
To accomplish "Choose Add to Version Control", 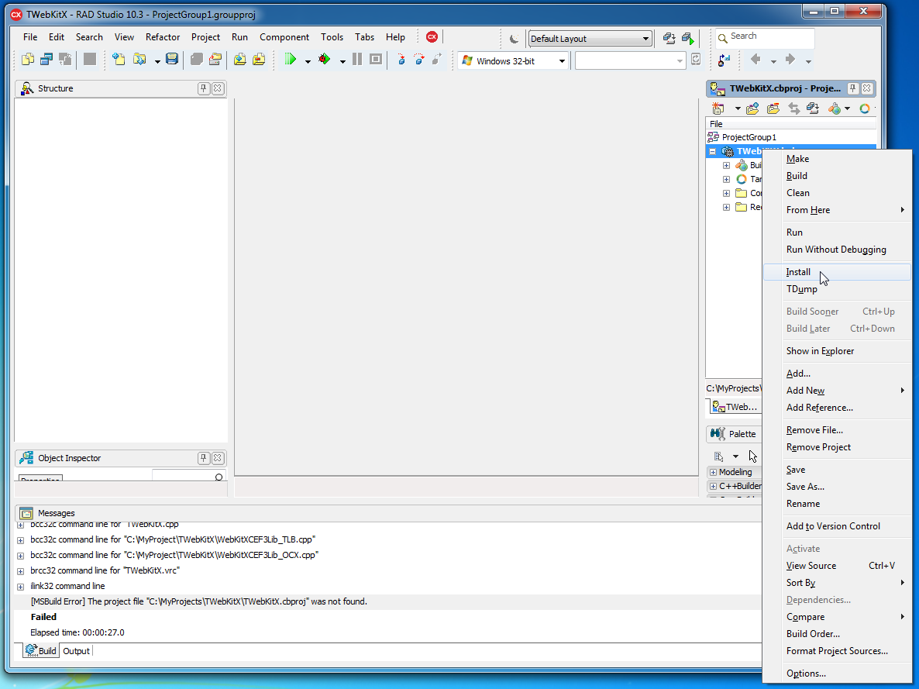I will pos(837,526).
